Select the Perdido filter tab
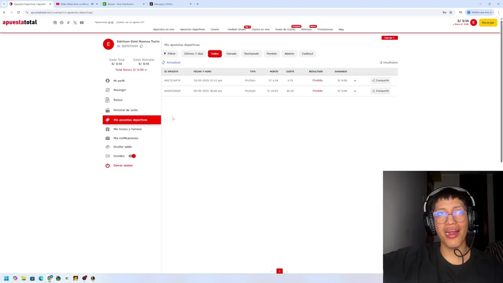The height and width of the screenshot is (283, 503). point(272,53)
